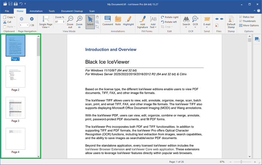Zoom in with the plus magnifier
This screenshot has width=262, height=165.
[79, 22]
